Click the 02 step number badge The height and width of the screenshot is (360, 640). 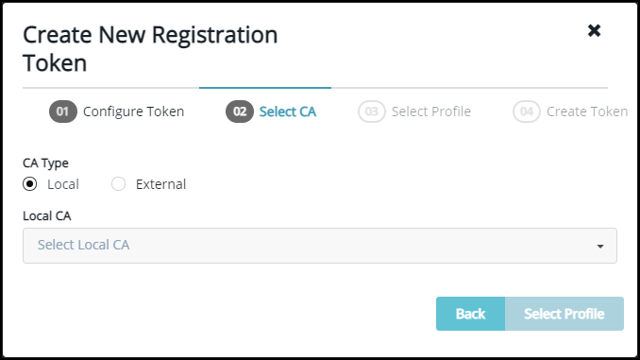click(x=240, y=111)
